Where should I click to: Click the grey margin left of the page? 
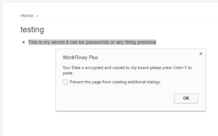(x=1, y=69)
